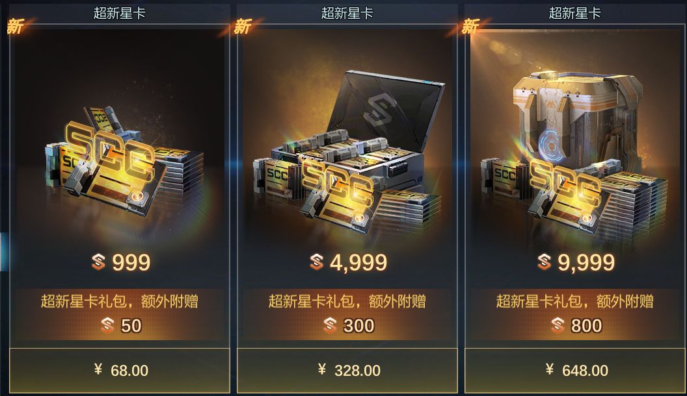Click the bonus currency icon beside 800

click(x=558, y=326)
